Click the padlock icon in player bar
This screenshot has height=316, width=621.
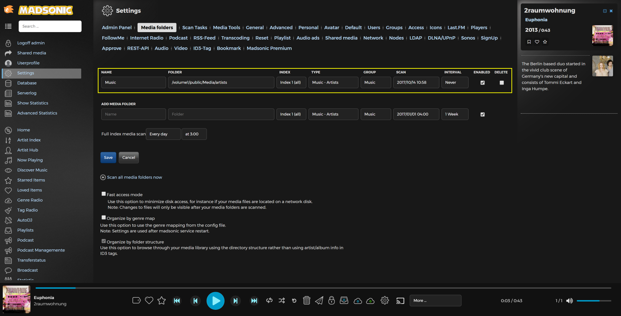331,300
